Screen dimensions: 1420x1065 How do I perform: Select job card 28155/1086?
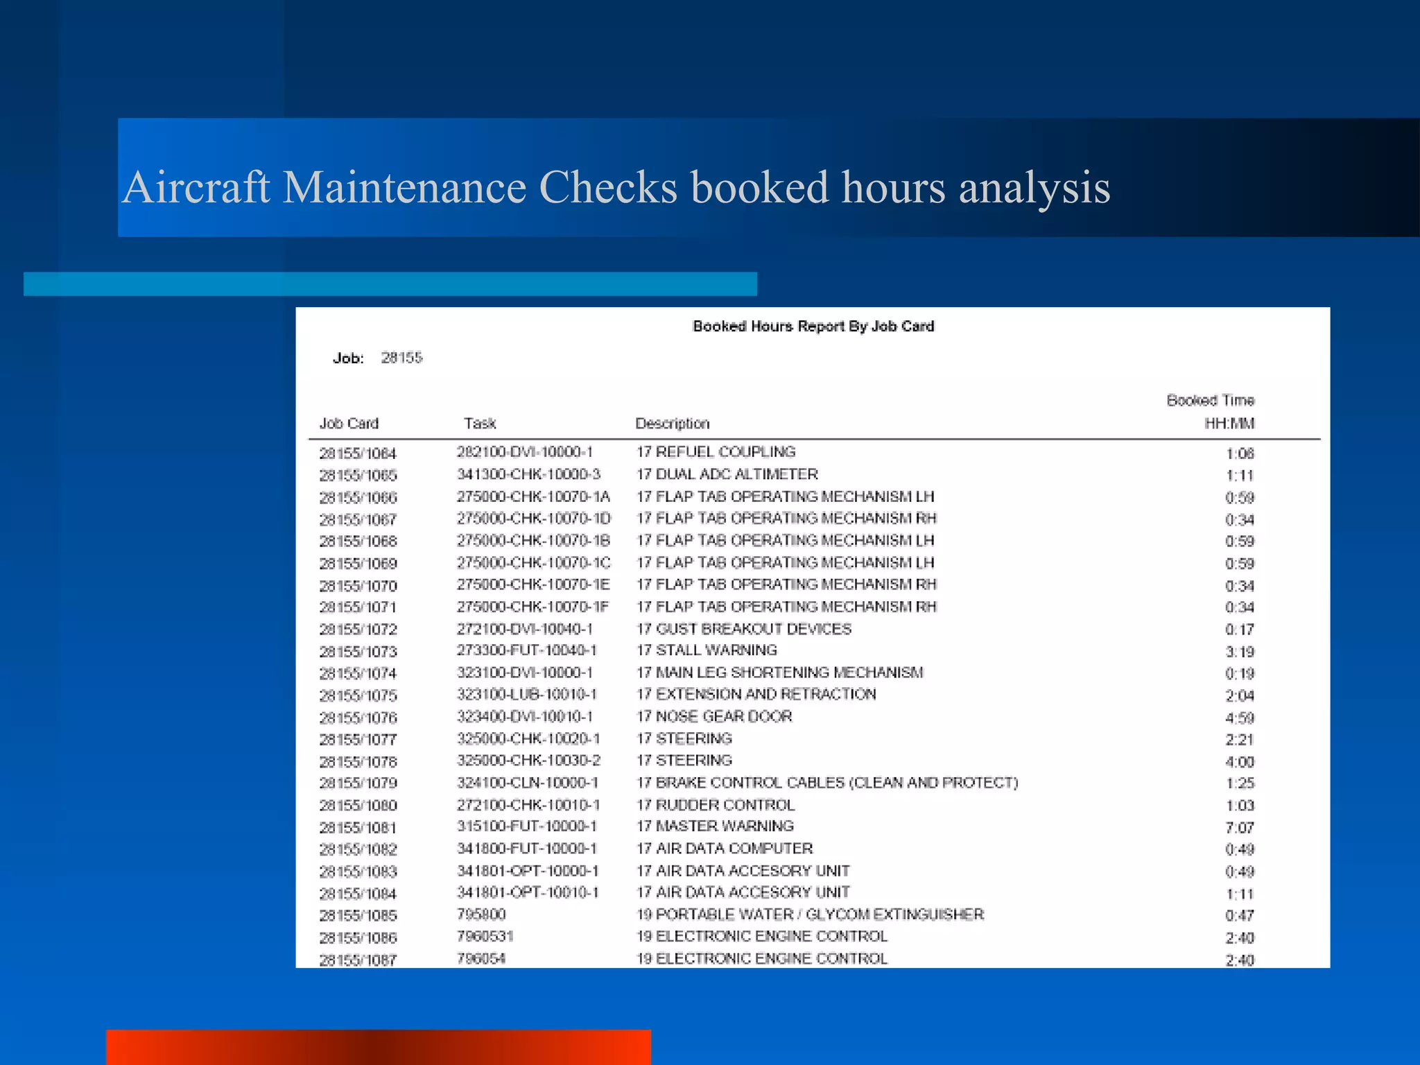tap(358, 938)
